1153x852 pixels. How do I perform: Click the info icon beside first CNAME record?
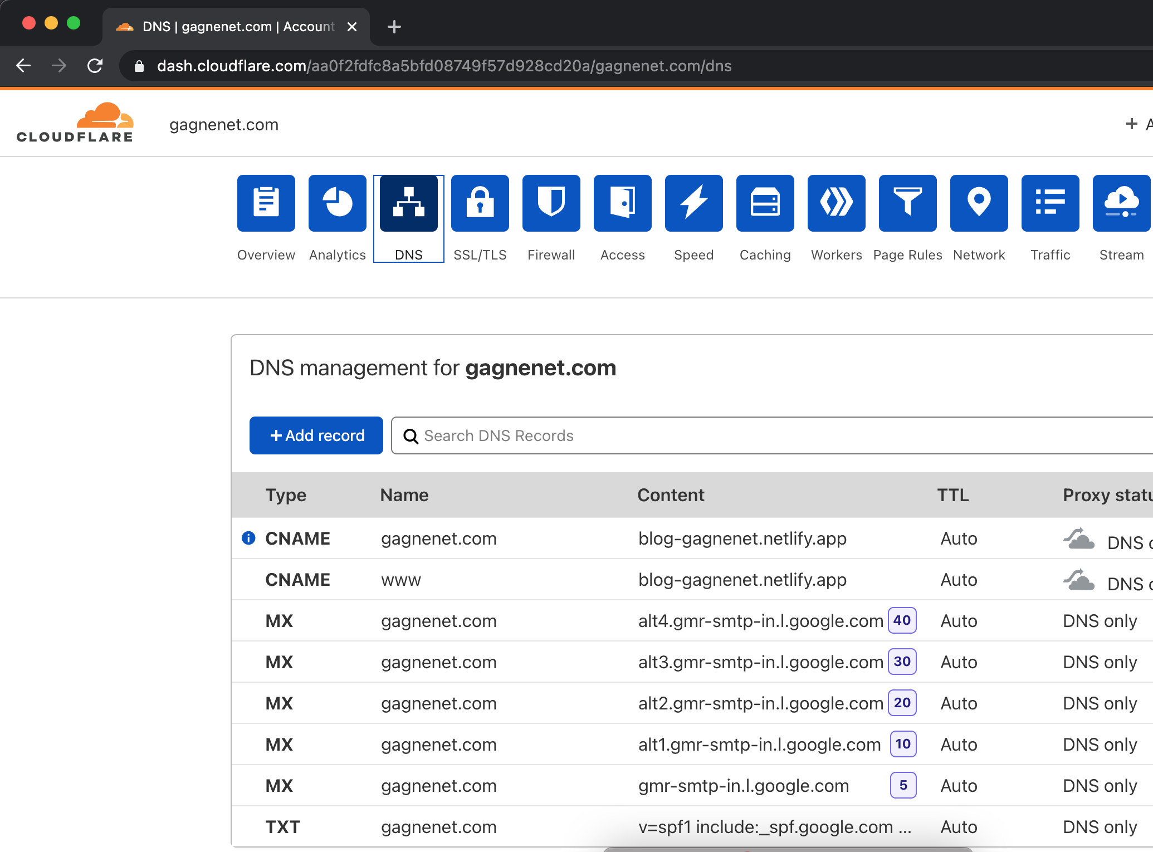[248, 538]
